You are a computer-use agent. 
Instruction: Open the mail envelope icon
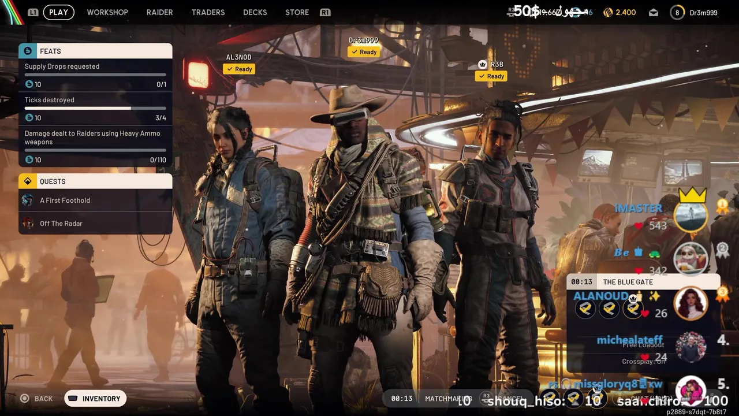pyautogui.click(x=654, y=12)
